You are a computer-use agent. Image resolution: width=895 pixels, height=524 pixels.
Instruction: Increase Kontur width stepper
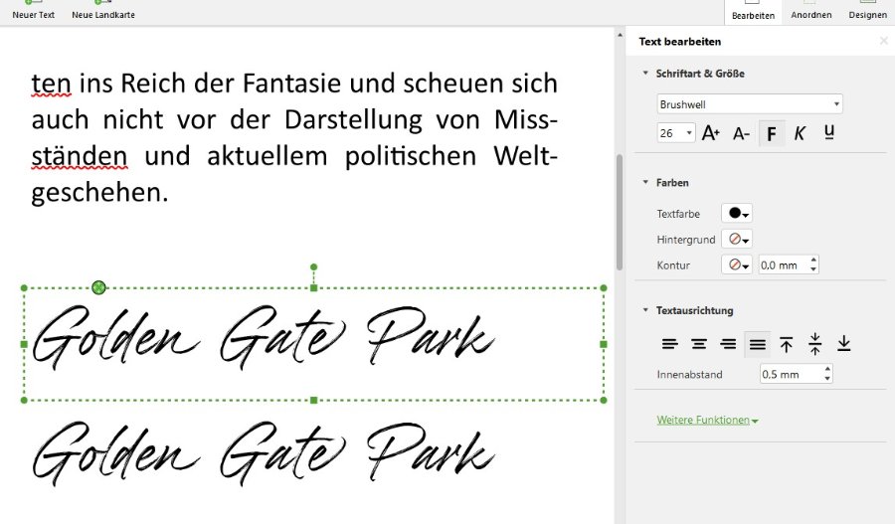pyautogui.click(x=813, y=261)
